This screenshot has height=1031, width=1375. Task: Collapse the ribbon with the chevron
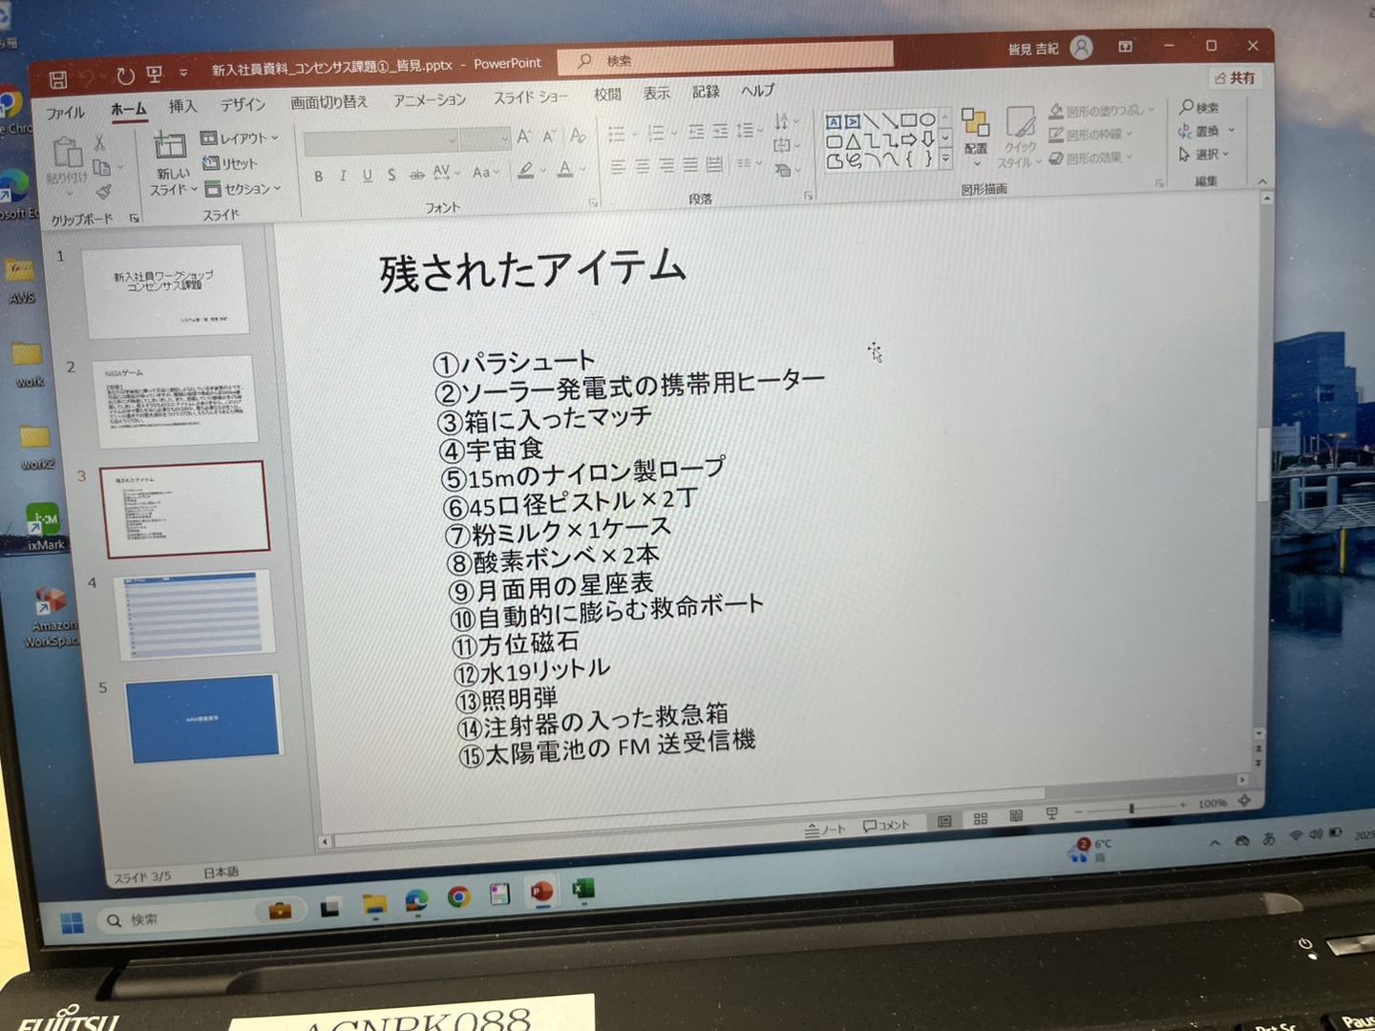(1262, 181)
